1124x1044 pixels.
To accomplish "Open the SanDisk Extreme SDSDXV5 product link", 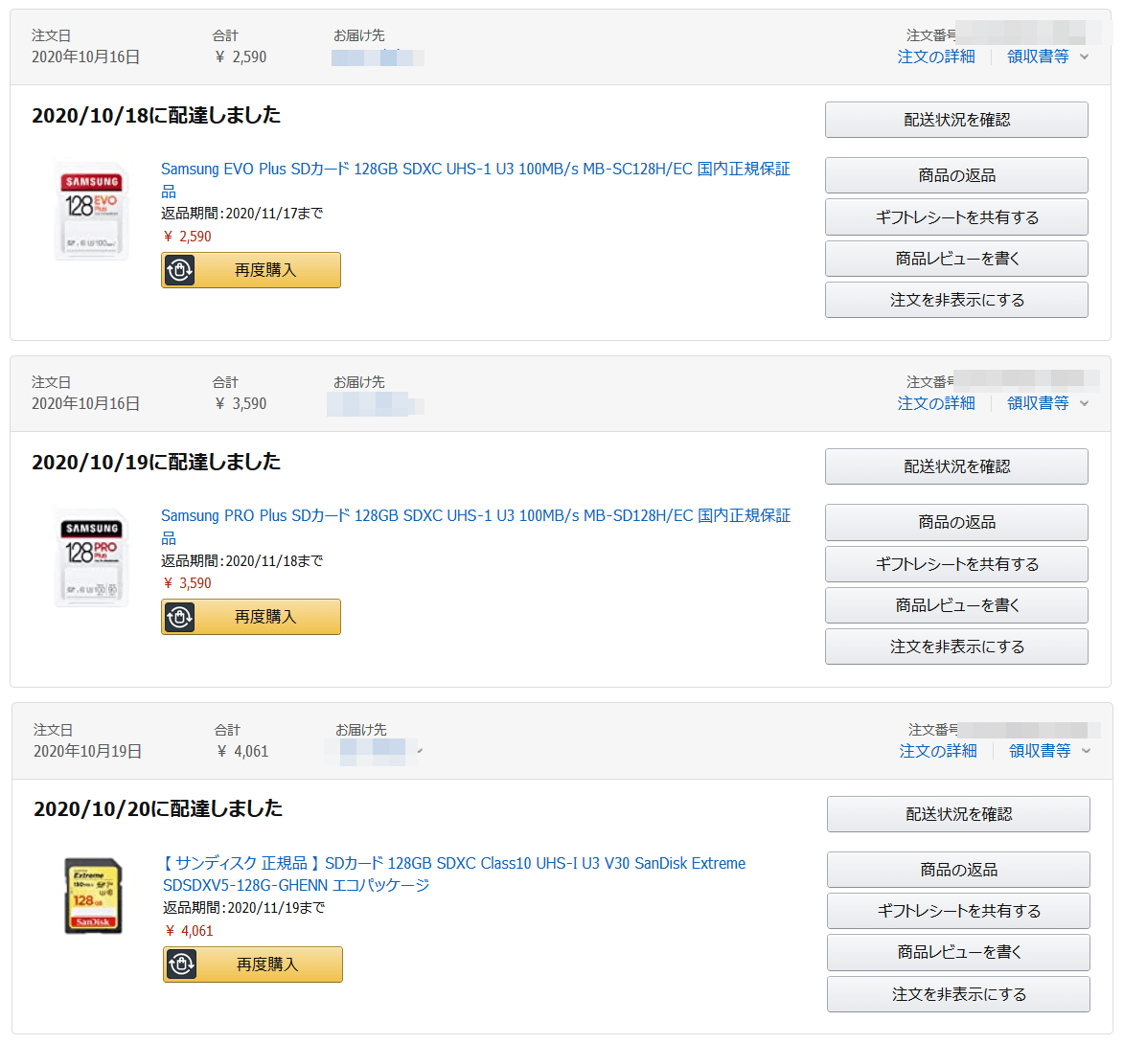I will point(454,874).
